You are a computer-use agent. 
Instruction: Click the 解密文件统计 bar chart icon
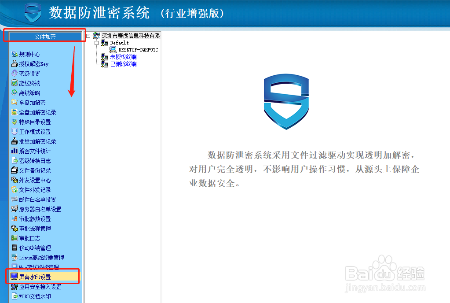pyautogui.click(x=15, y=151)
